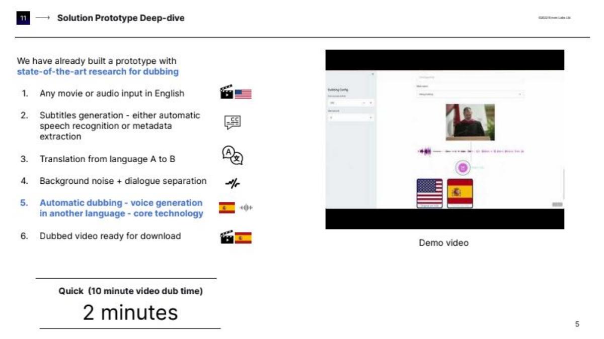
Task: Click 'state-of-the-art research for dubbing' blue text
Action: coord(98,72)
